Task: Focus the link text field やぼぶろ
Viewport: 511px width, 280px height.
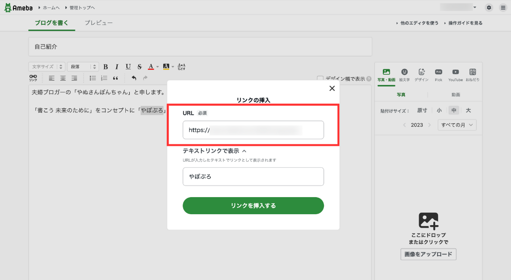Action: click(253, 176)
